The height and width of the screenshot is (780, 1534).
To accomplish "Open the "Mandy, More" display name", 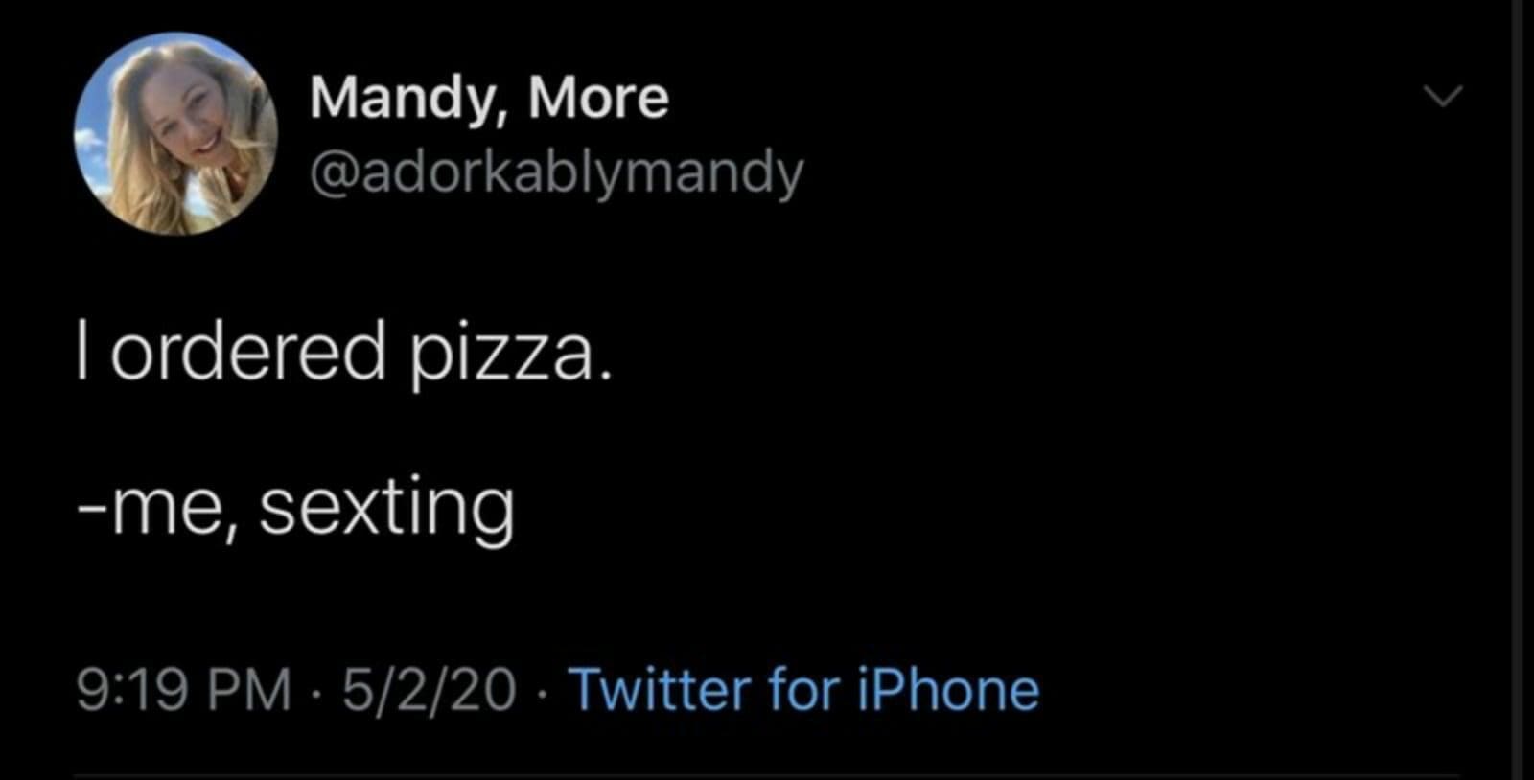I will coord(489,98).
